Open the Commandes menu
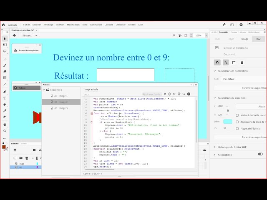 (x=96, y=25)
